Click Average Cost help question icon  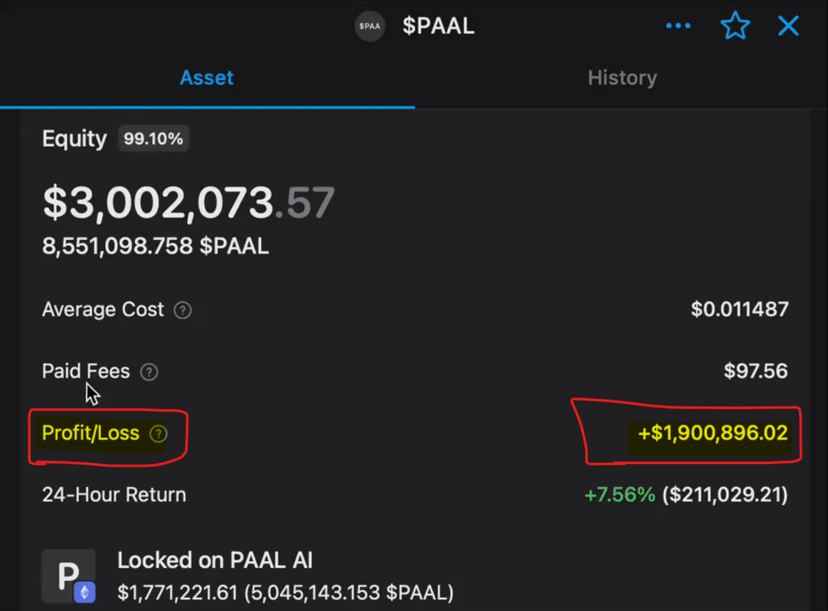click(182, 310)
